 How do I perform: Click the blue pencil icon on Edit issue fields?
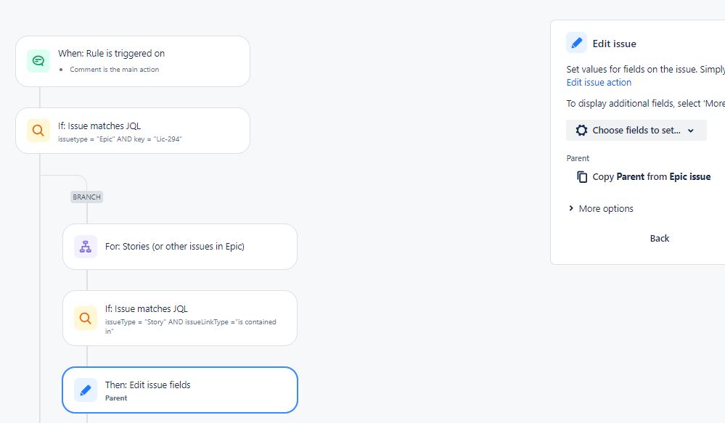click(86, 390)
